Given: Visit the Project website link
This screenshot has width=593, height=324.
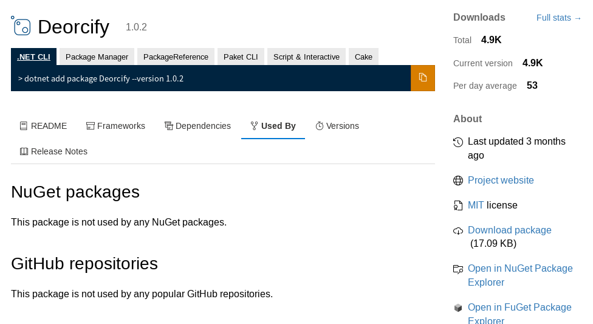Looking at the screenshot, I should point(501,180).
